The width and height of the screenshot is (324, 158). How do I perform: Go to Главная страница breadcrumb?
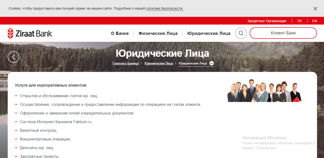pos(125,63)
